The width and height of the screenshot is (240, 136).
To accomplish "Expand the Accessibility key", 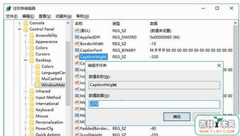I will point(26,35).
